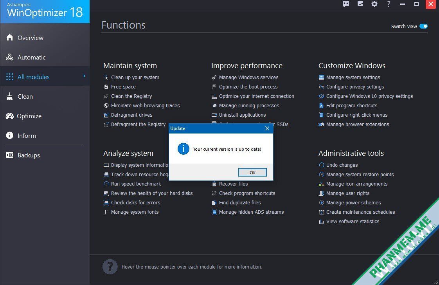Select the Clean broom icon in sidebar
439x285 pixels.
9,96
